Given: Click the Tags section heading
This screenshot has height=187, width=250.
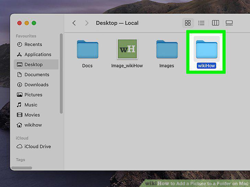Looking at the screenshot, I should (x=20, y=160).
